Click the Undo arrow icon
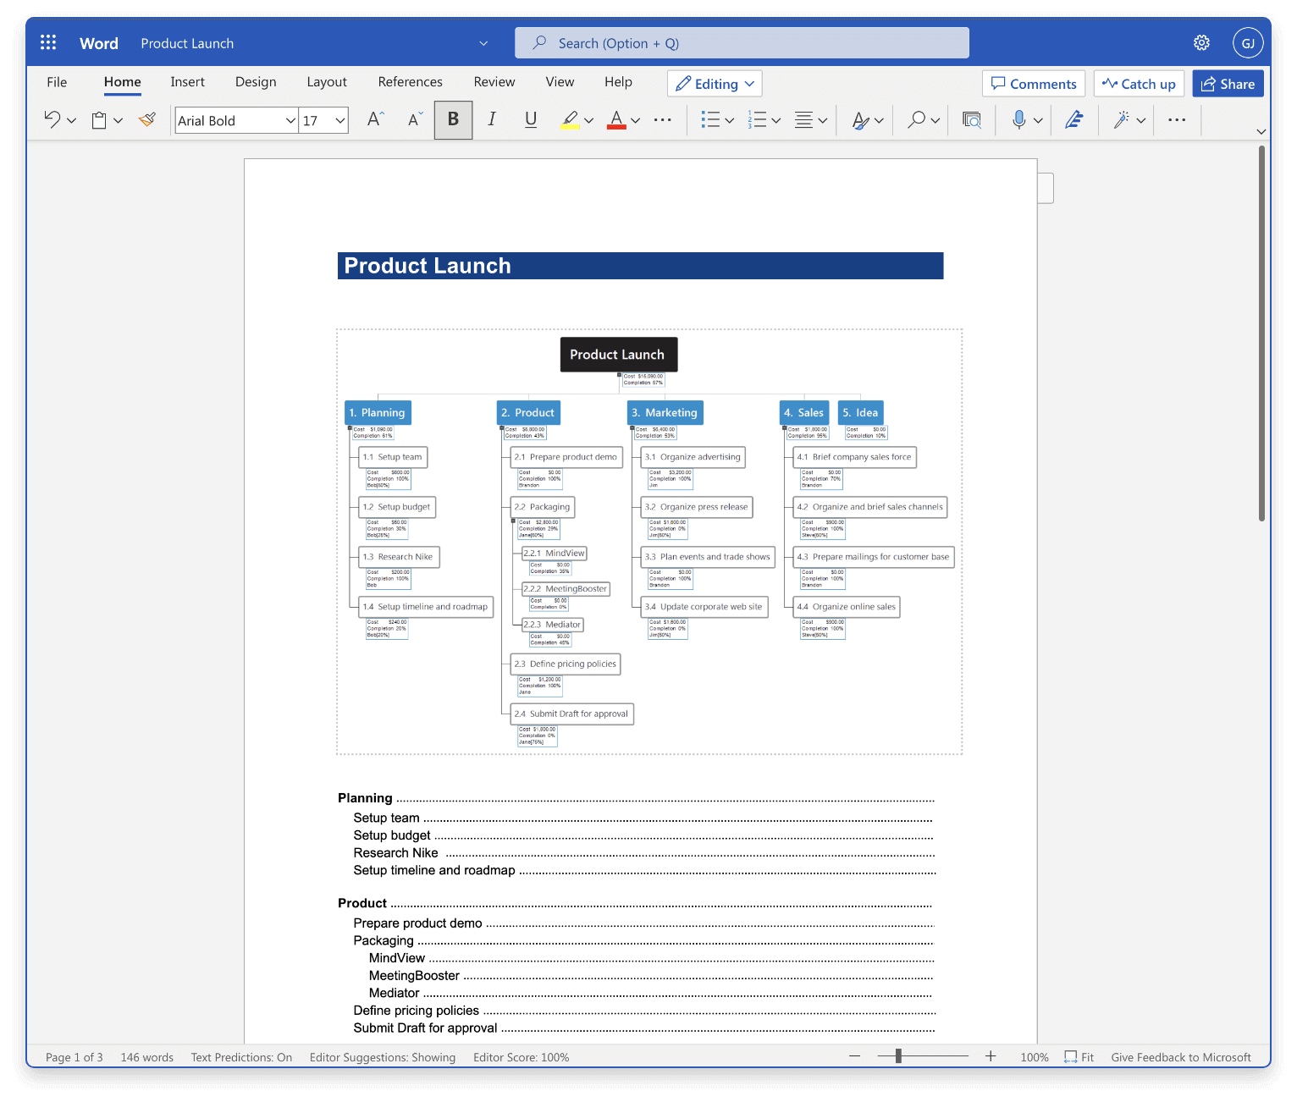1297x1102 pixels. click(x=52, y=120)
